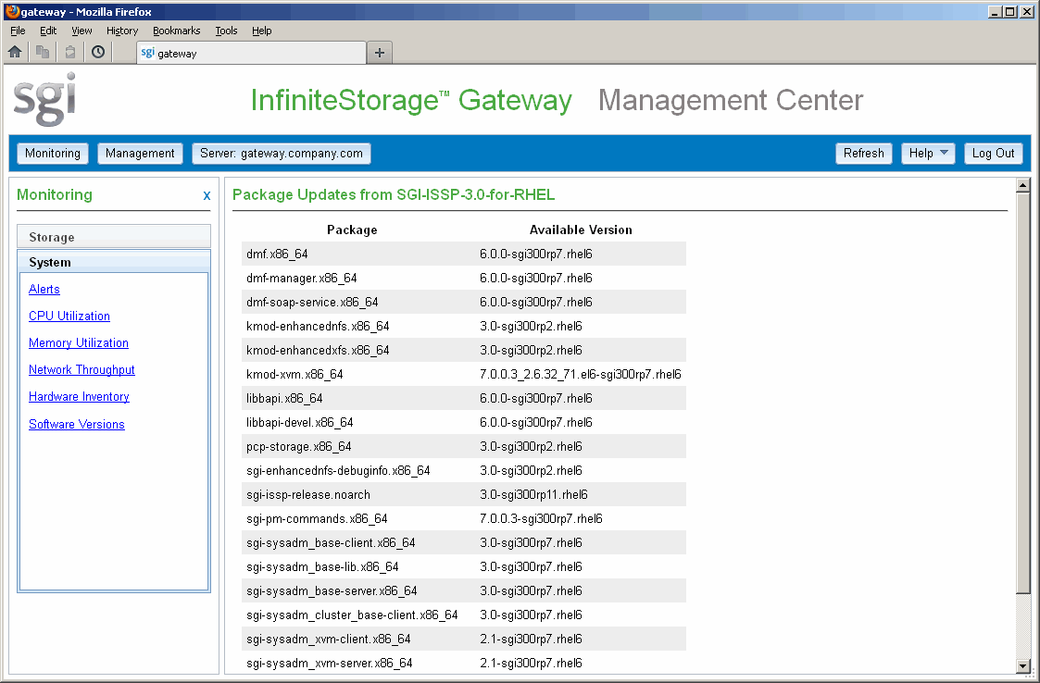Open the Software Versions link
The height and width of the screenshot is (683, 1040).
(76, 425)
